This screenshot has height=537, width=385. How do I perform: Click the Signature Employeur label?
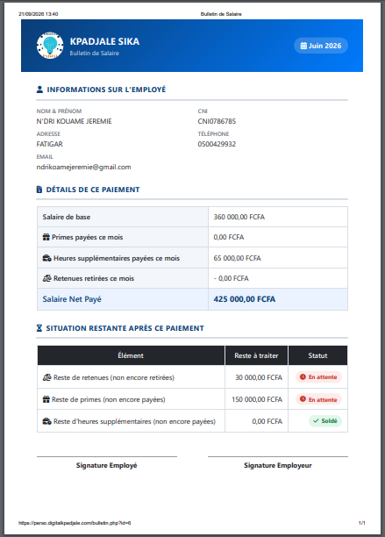(x=278, y=465)
